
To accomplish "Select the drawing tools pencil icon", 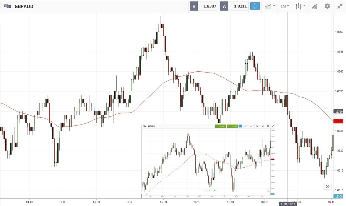I will [315, 6].
